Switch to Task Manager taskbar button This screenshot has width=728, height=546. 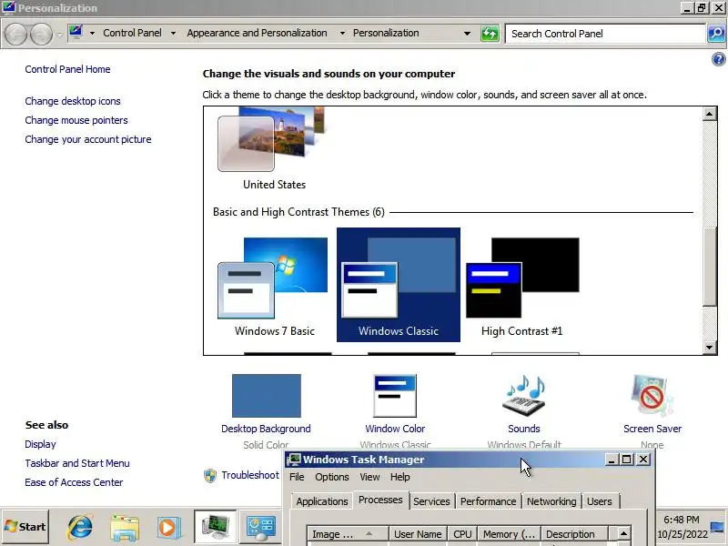point(216,527)
